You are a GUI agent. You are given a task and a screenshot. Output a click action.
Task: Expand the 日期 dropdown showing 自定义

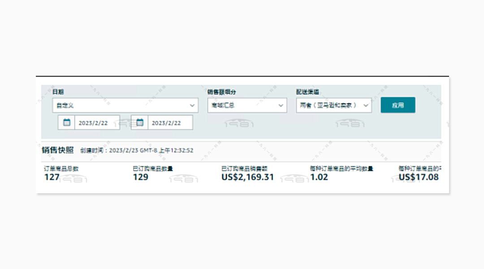(125, 105)
